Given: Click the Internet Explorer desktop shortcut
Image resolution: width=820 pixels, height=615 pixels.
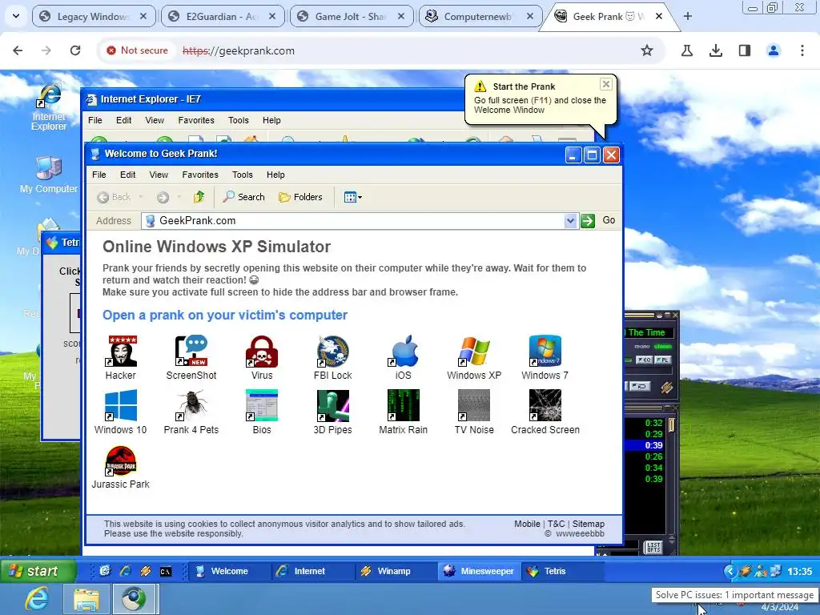Looking at the screenshot, I should (49, 107).
